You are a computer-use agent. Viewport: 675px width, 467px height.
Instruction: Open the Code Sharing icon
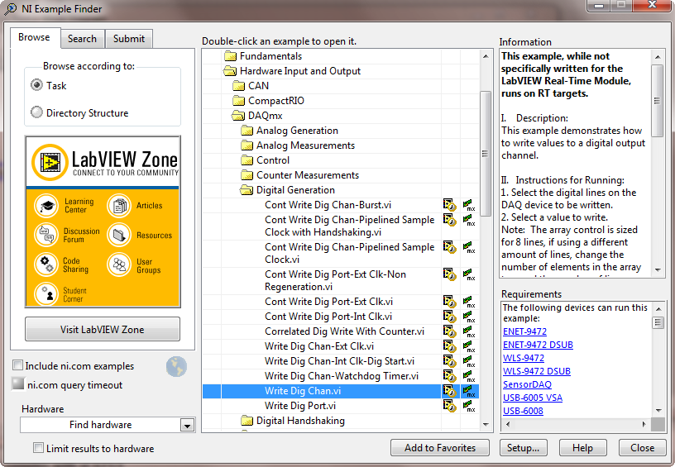coord(46,264)
